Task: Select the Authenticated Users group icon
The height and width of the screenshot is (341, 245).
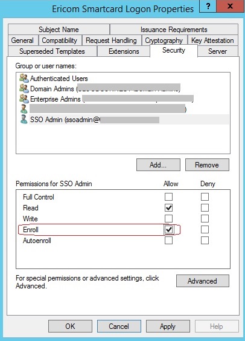Action: coord(24,78)
